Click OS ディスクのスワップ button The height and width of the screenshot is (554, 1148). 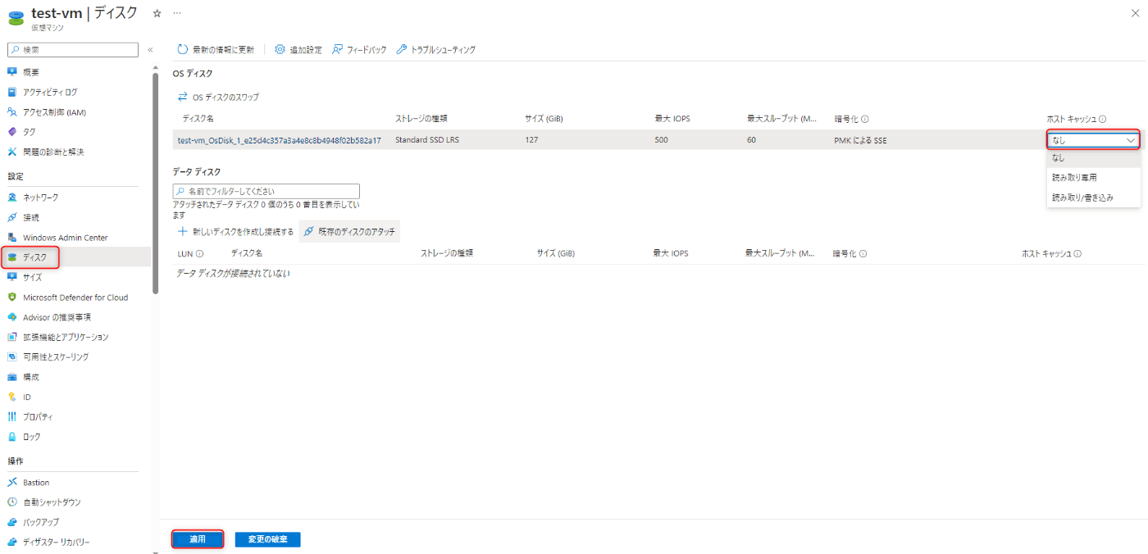pos(218,97)
